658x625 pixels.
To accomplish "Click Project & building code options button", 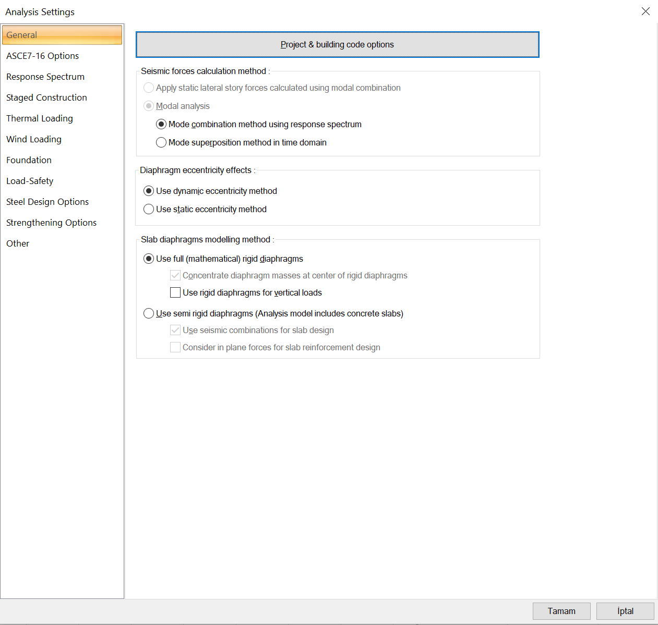I will coord(337,45).
